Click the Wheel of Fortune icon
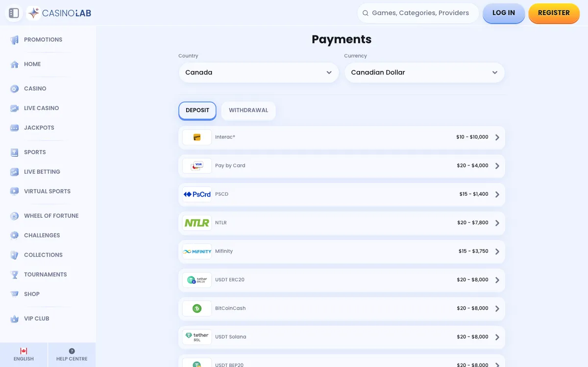588x367 pixels. 15,216
